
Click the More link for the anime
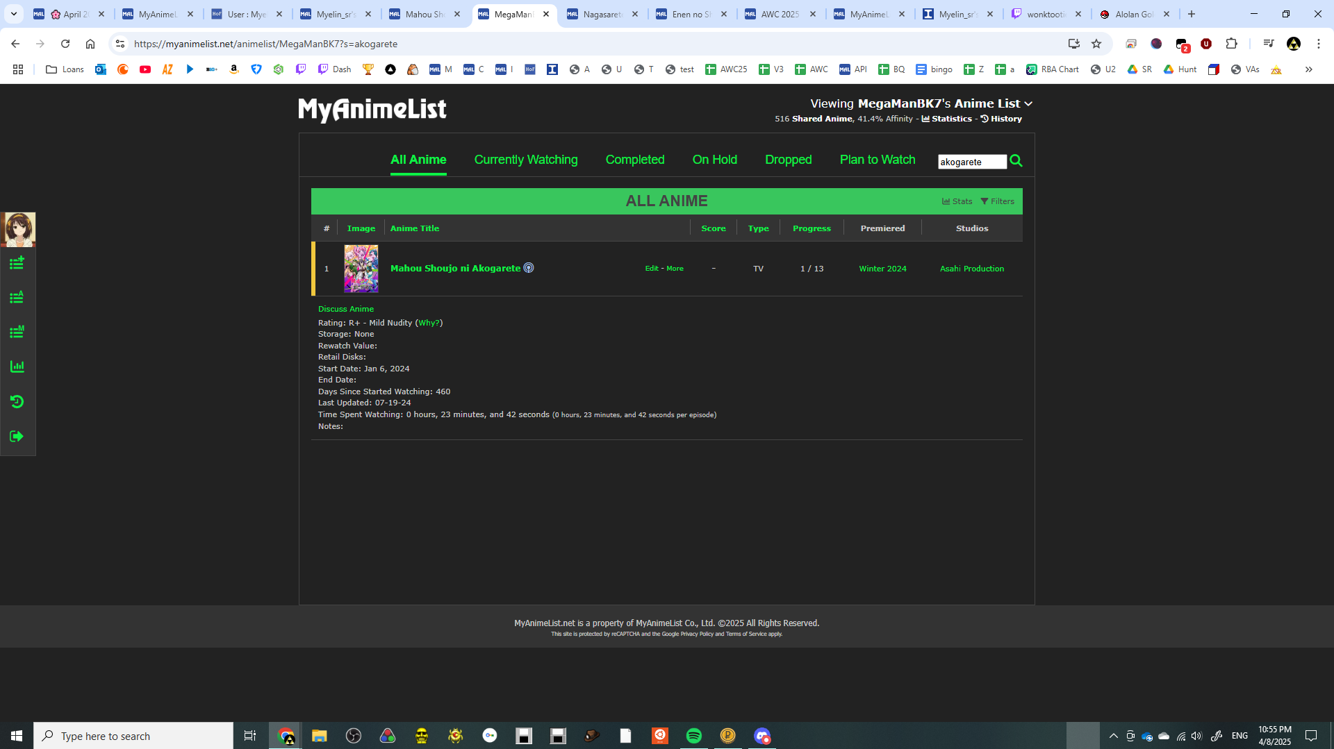tap(675, 269)
